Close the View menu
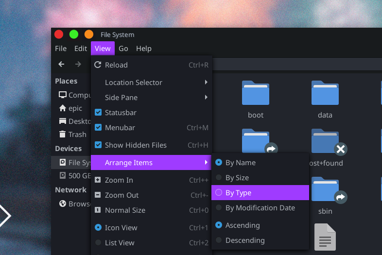This screenshot has width=382, height=255. (103, 49)
